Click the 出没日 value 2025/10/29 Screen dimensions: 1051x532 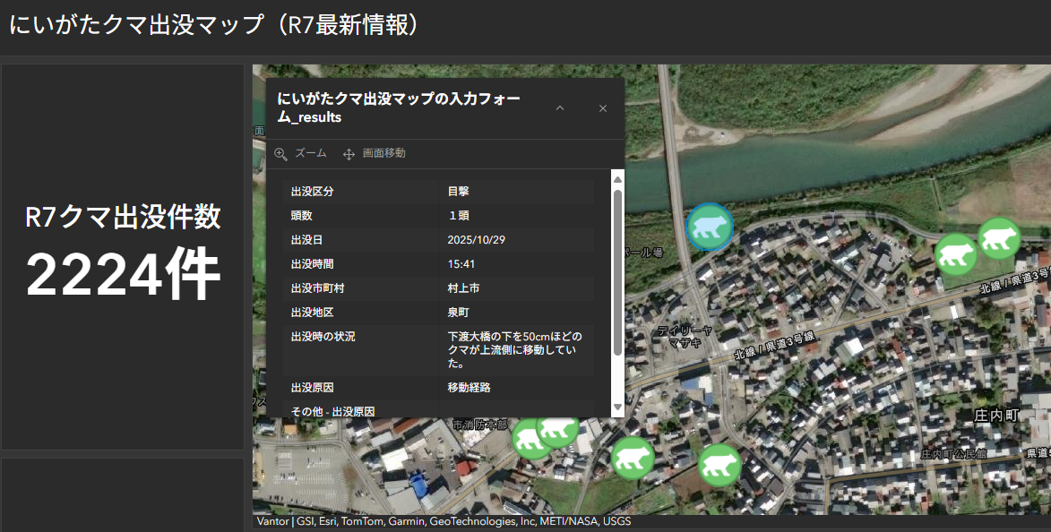[x=477, y=240]
